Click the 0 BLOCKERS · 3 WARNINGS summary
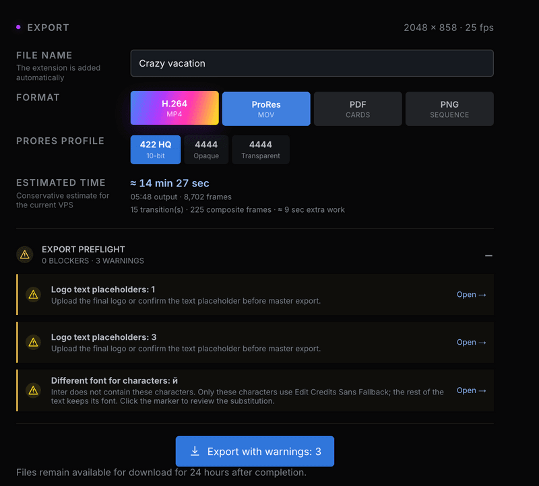 [93, 261]
